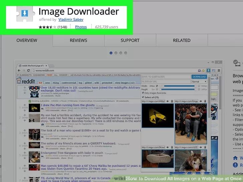Switch to the REVIEWS tab
243x182 pixels.
click(78, 40)
